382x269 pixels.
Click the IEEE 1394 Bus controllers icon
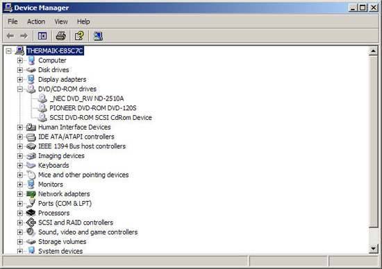(x=31, y=146)
